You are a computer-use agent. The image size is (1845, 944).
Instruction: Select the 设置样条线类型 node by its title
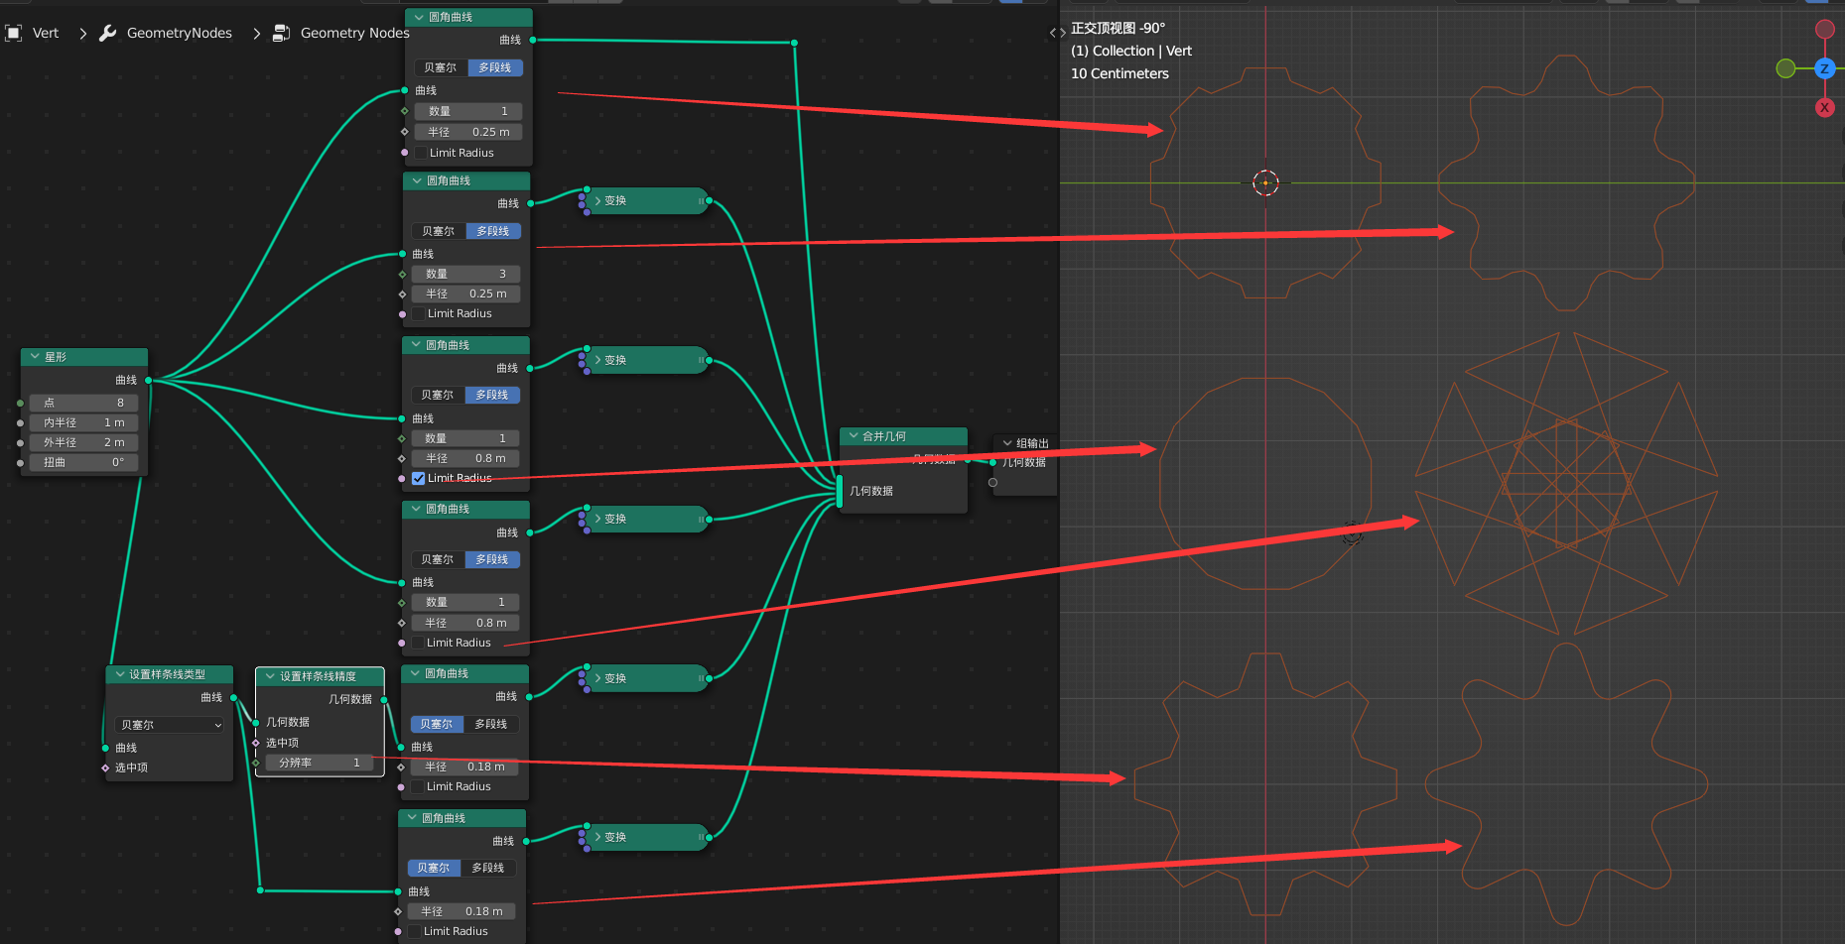pos(168,674)
